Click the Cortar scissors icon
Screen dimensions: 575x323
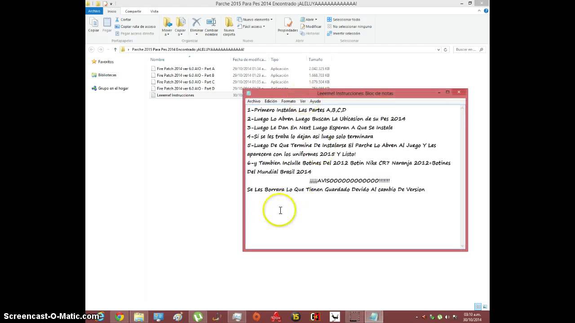(117, 20)
